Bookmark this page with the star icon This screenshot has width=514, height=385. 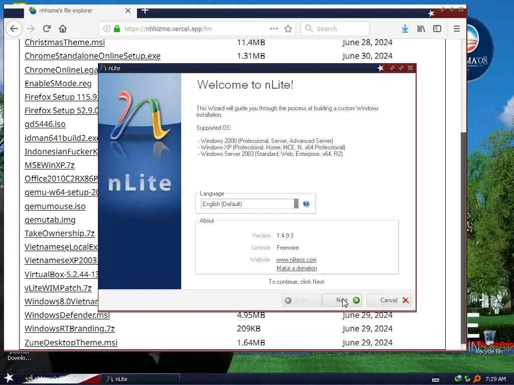[288, 29]
